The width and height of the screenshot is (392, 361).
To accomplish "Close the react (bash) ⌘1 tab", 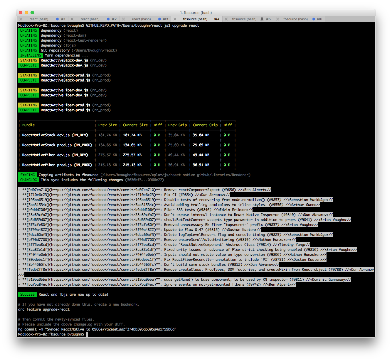I will [21, 19].
